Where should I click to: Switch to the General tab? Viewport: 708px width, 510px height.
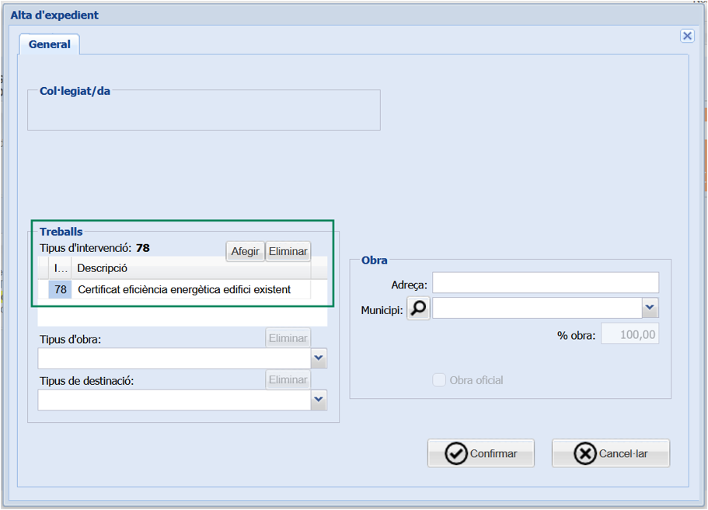49,44
